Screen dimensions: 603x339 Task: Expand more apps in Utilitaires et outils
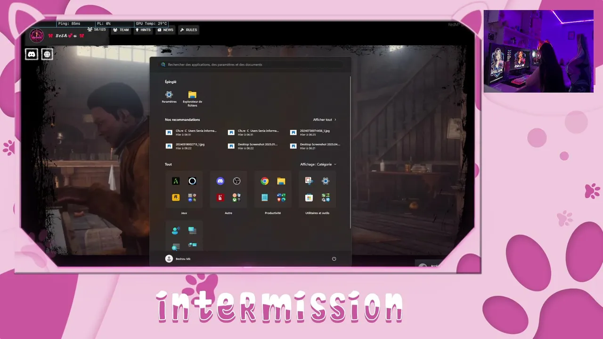point(326,198)
